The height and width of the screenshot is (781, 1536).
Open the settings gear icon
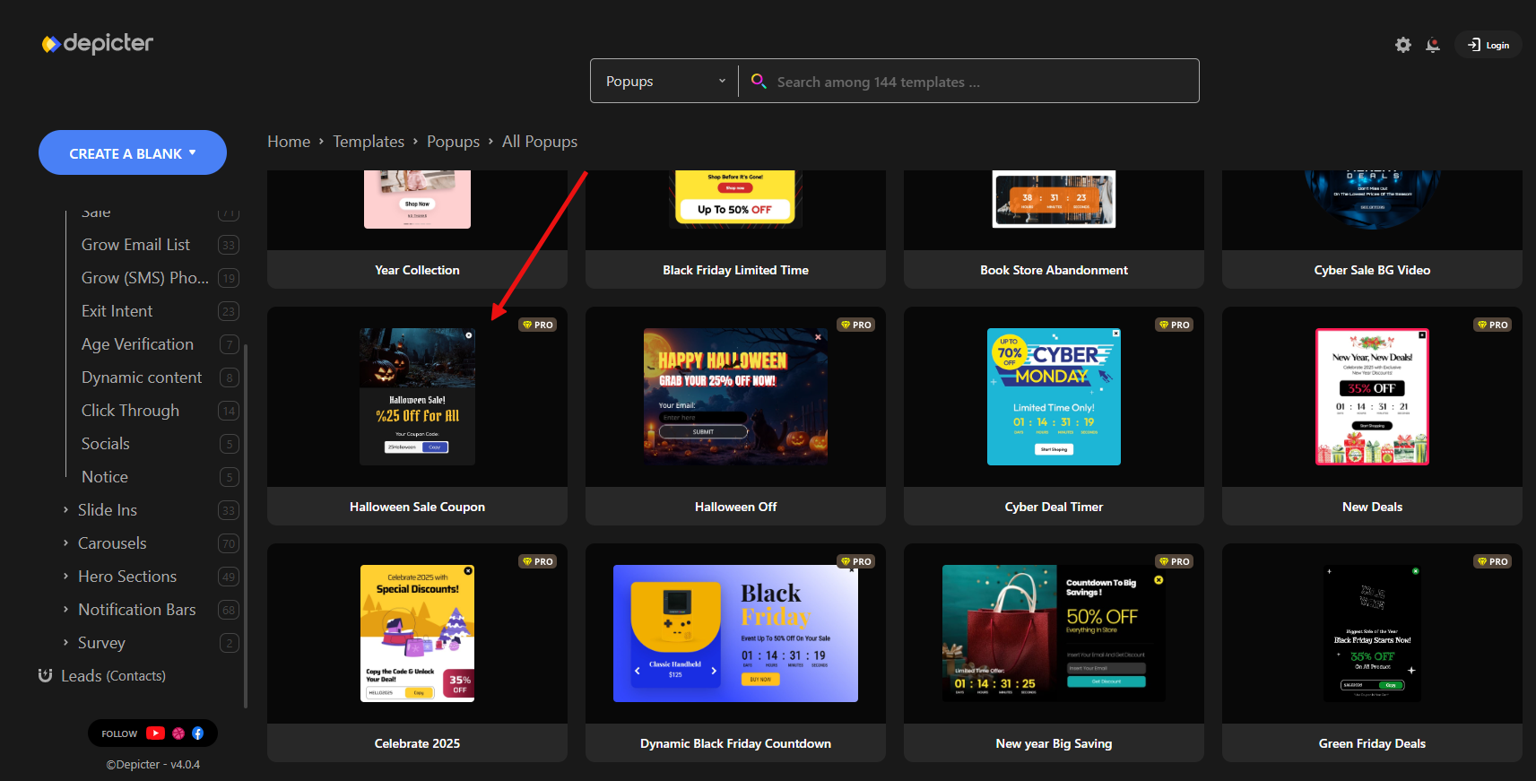pos(1403,45)
